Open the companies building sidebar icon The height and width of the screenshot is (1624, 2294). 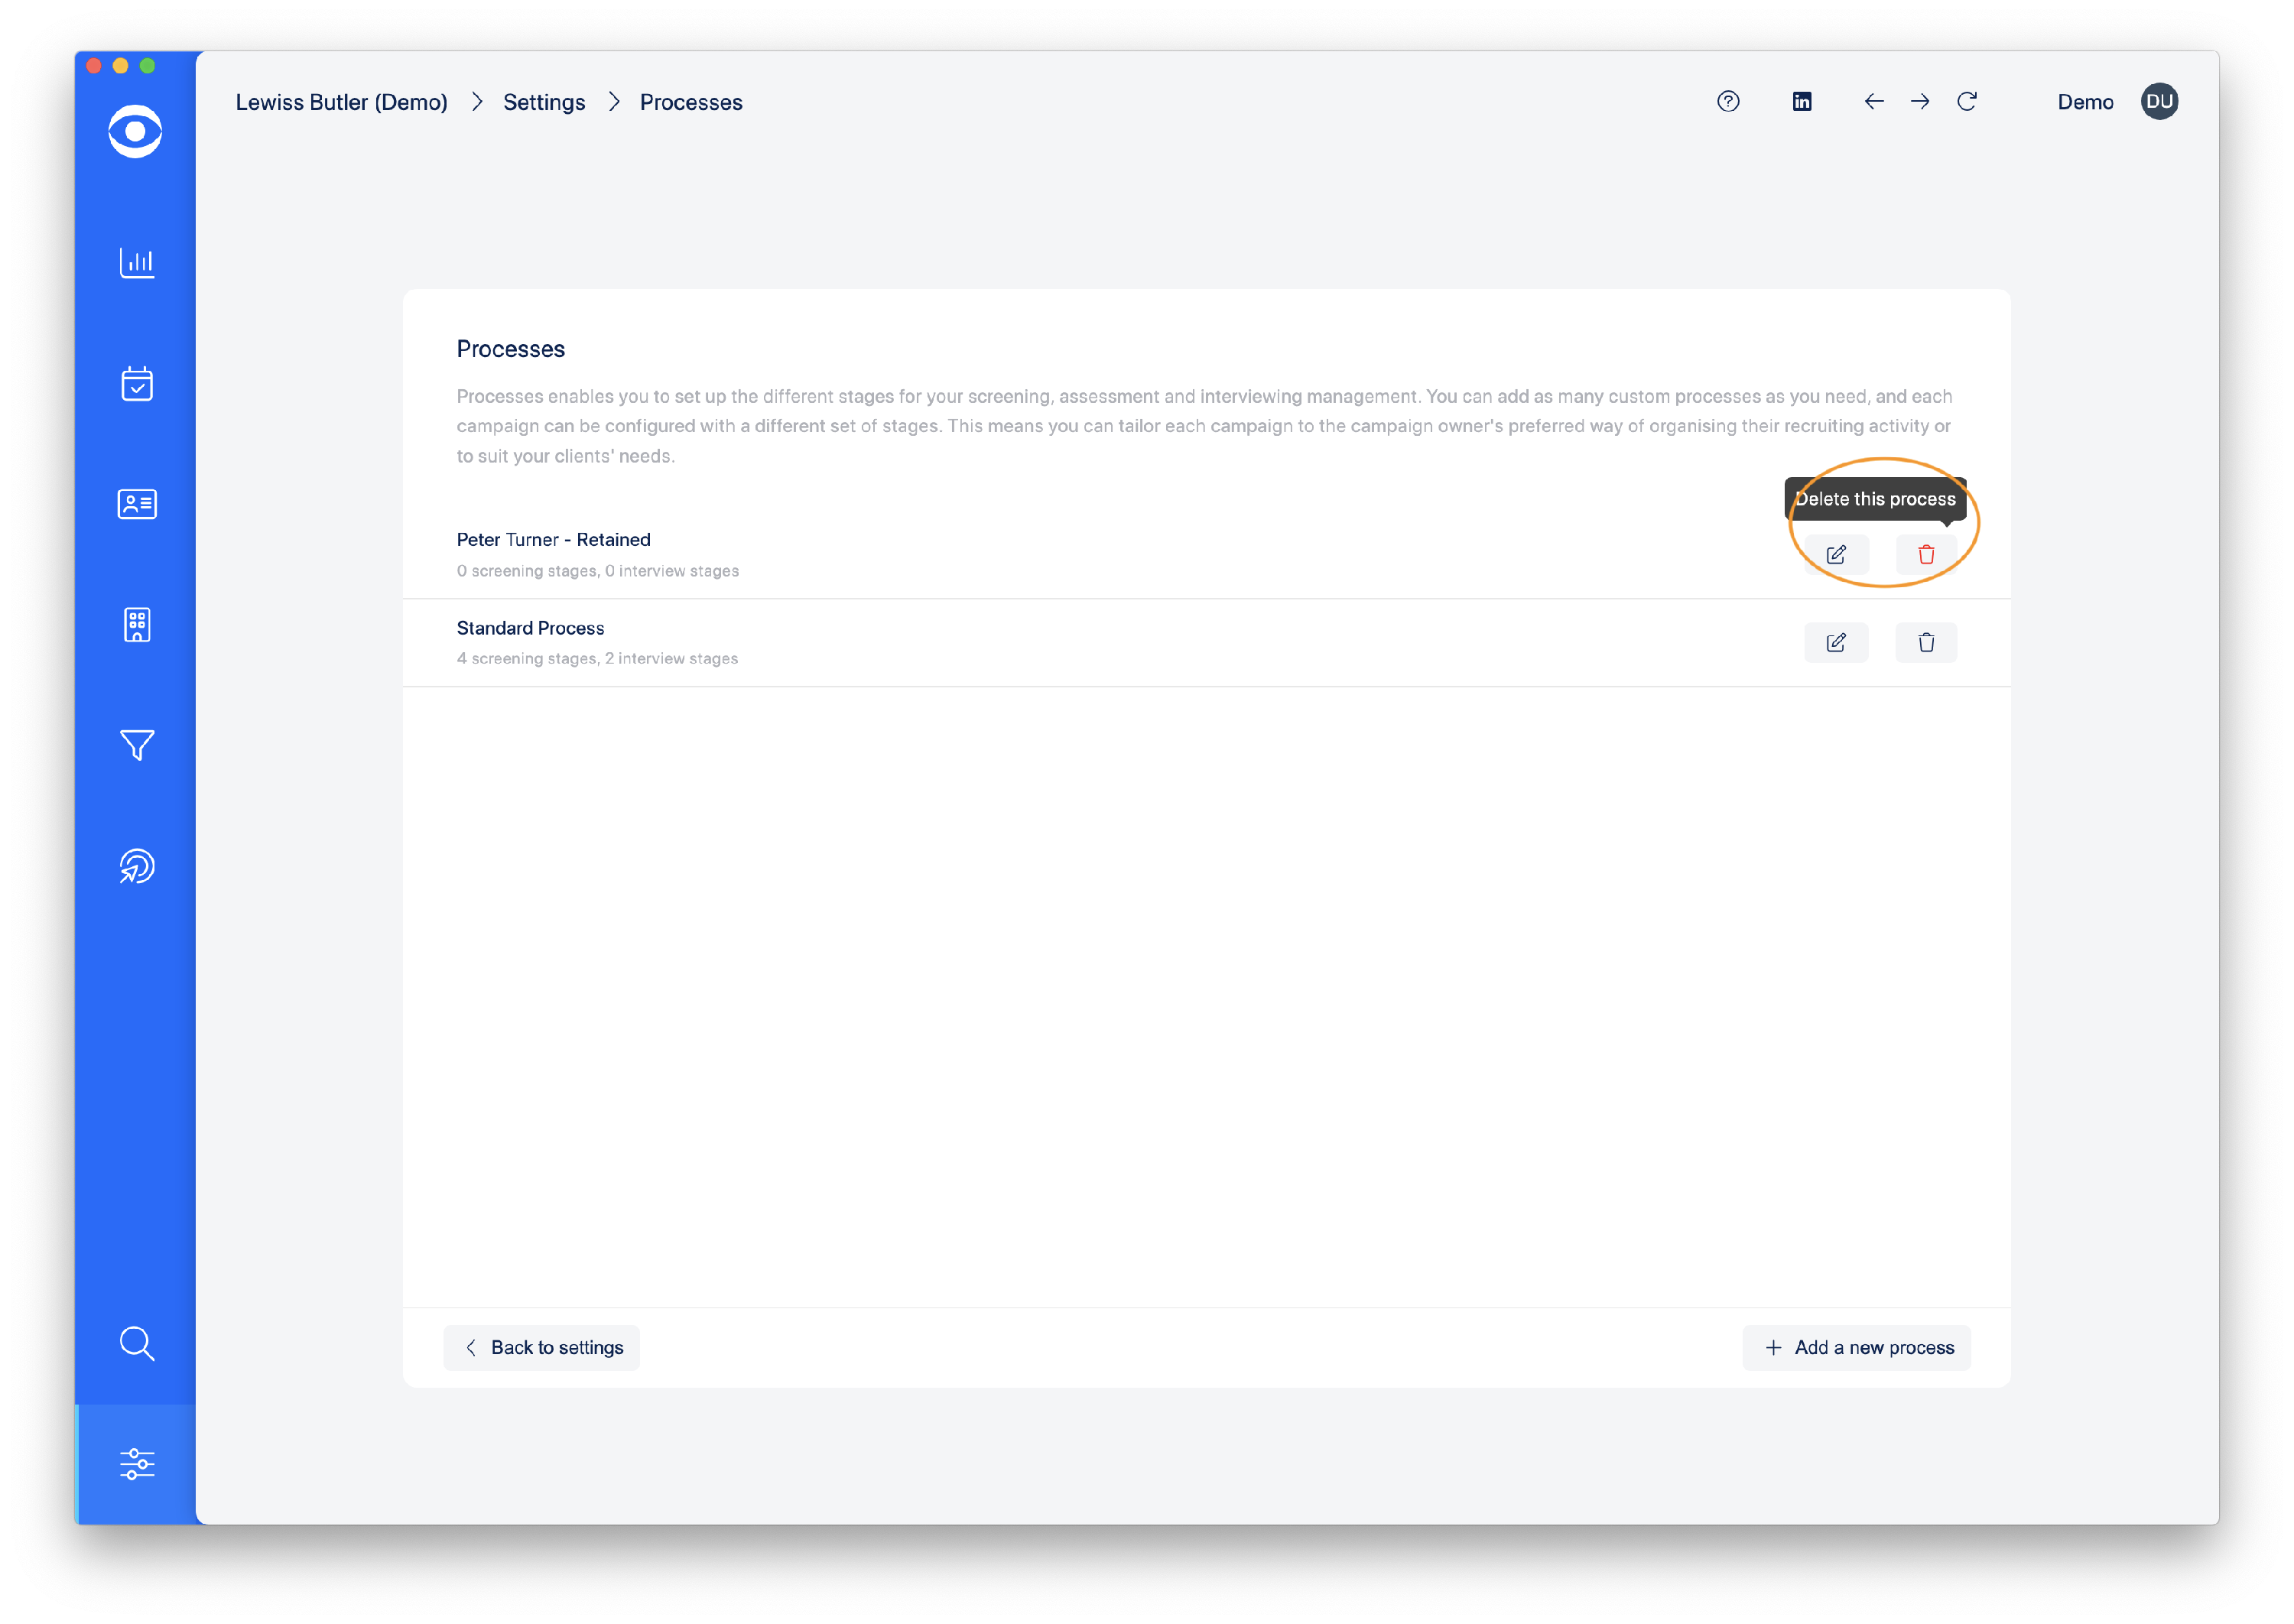(137, 625)
